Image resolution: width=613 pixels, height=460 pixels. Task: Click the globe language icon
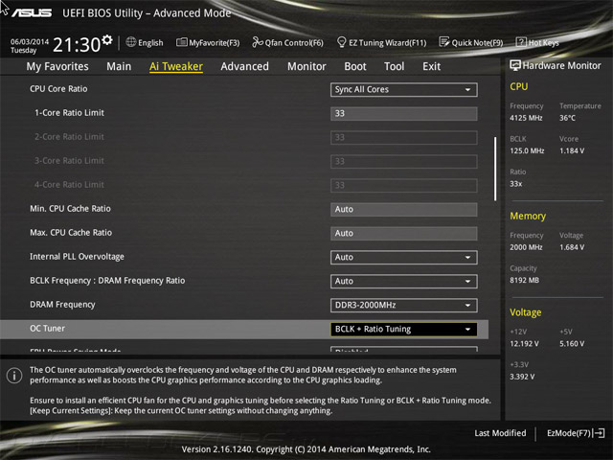[x=131, y=42]
